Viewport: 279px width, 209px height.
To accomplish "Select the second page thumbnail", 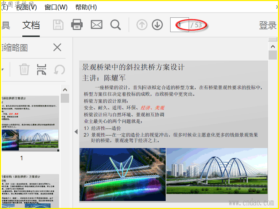I will point(30,191).
